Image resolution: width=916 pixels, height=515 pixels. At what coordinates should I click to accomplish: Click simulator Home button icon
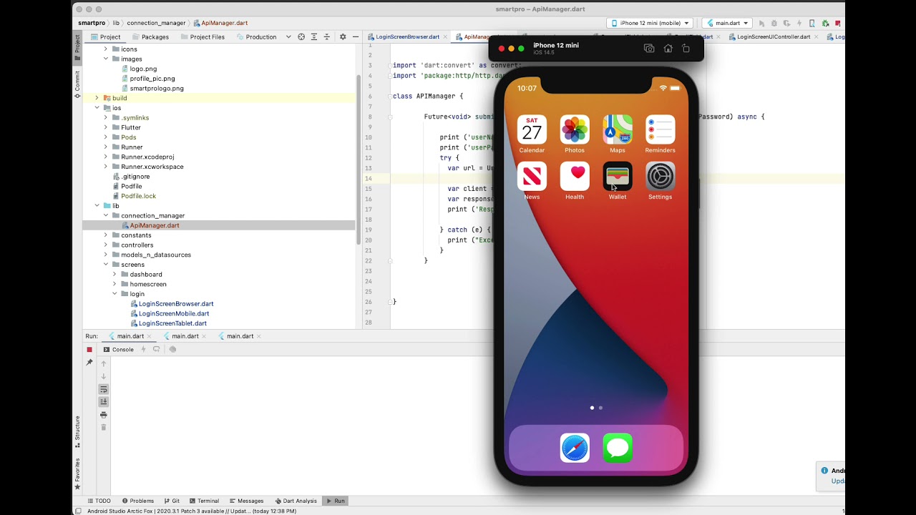click(668, 49)
